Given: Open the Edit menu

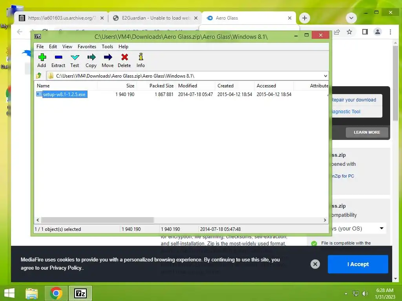Looking at the screenshot, I should point(53,47).
